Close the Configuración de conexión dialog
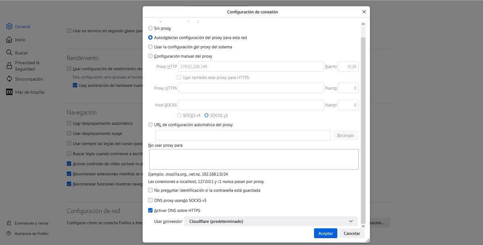The height and width of the screenshot is (245, 483). pyautogui.click(x=364, y=12)
